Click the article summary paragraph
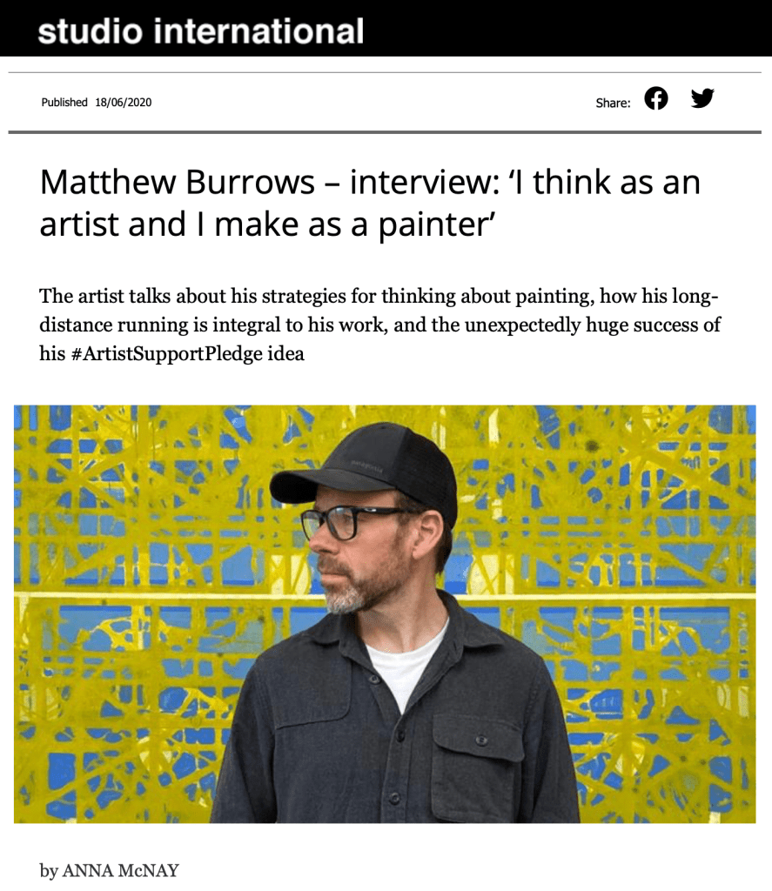 pyautogui.click(x=379, y=325)
